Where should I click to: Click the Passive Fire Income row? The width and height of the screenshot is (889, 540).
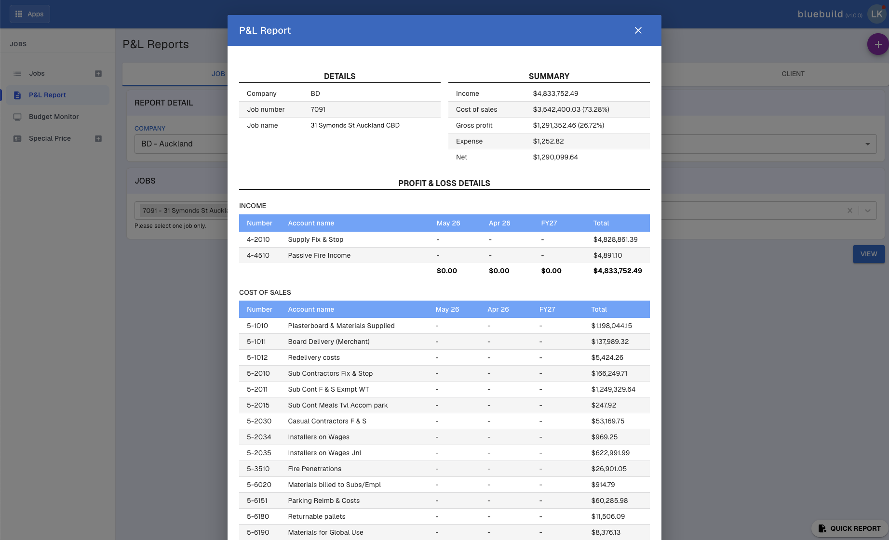point(444,255)
